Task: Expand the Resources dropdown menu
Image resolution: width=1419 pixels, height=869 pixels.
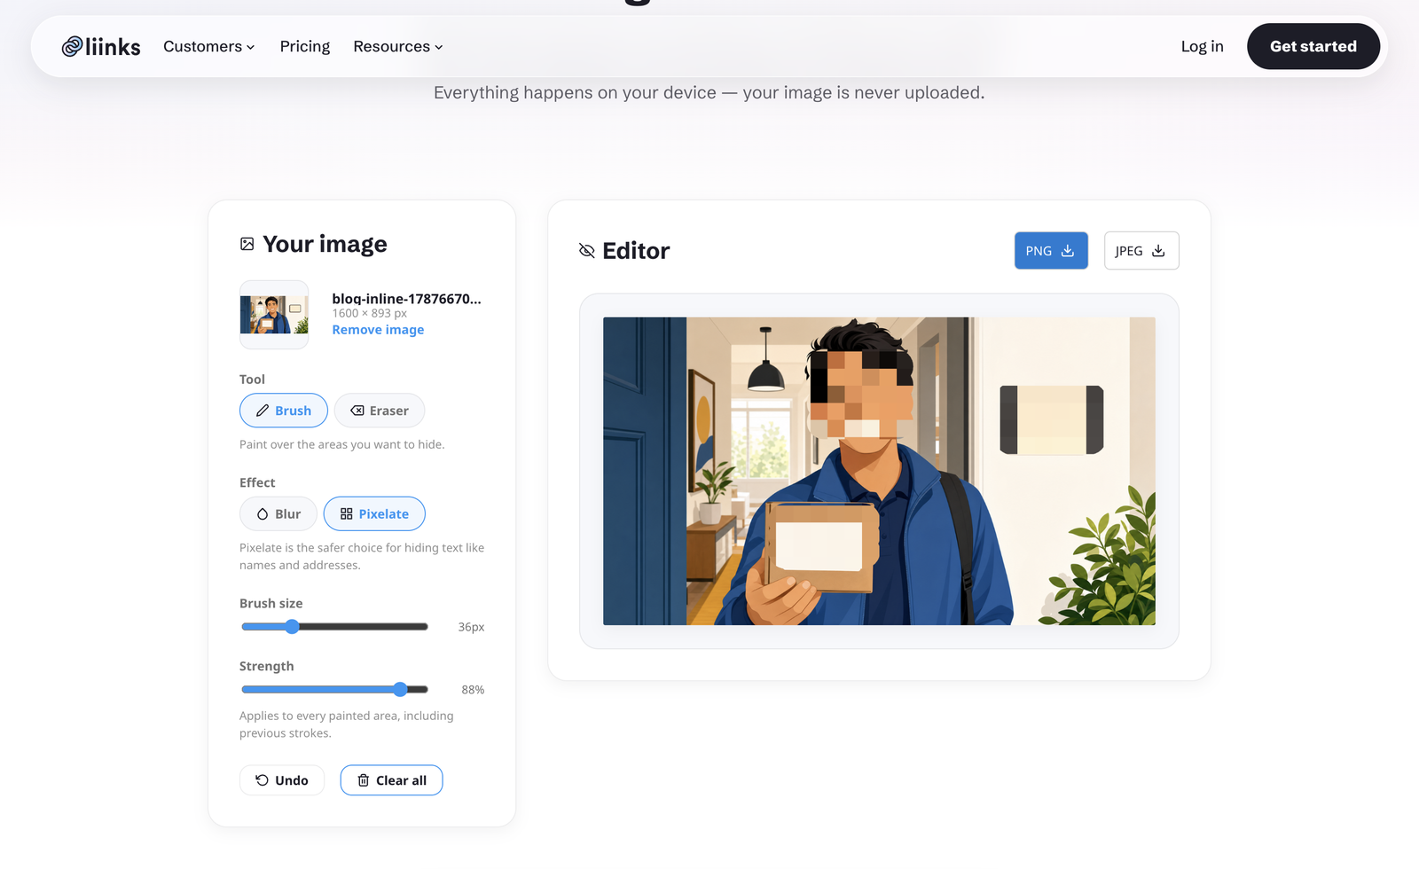Action: [398, 46]
